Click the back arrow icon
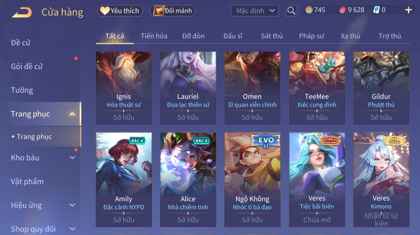The width and height of the screenshot is (420, 235). pos(22,12)
